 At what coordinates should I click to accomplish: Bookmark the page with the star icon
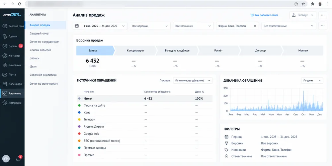click(303, 4)
